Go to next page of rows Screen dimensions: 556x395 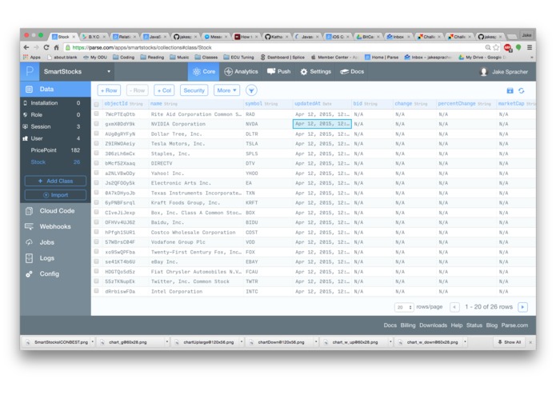[522, 307]
